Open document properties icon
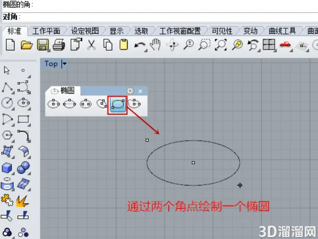This screenshot has height=239, width=318. tap(76, 44)
